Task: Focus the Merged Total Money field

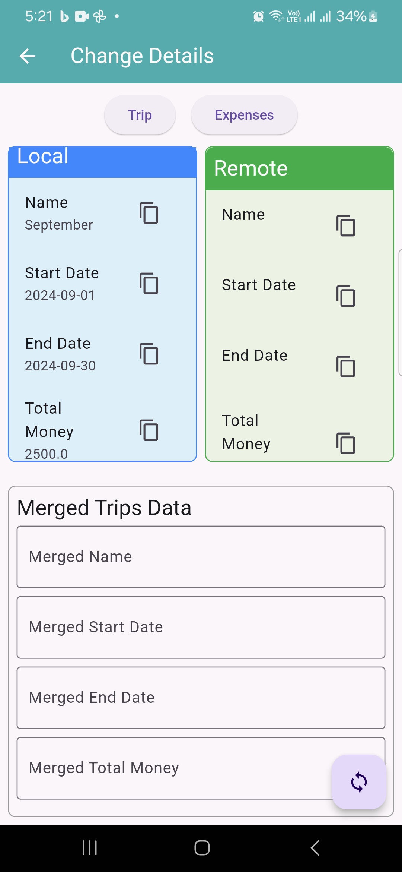Action: point(171,768)
